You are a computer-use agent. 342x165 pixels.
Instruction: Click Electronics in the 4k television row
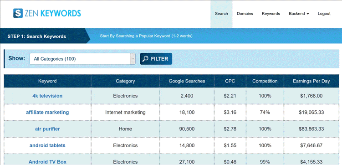click(x=125, y=96)
